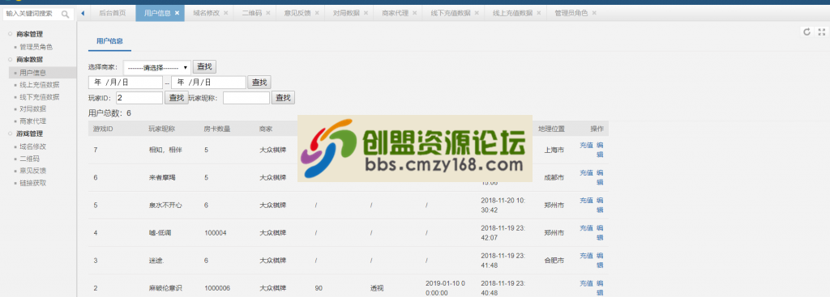
Task: Click 充值 for player 泉水不开心
Action: tap(586, 200)
